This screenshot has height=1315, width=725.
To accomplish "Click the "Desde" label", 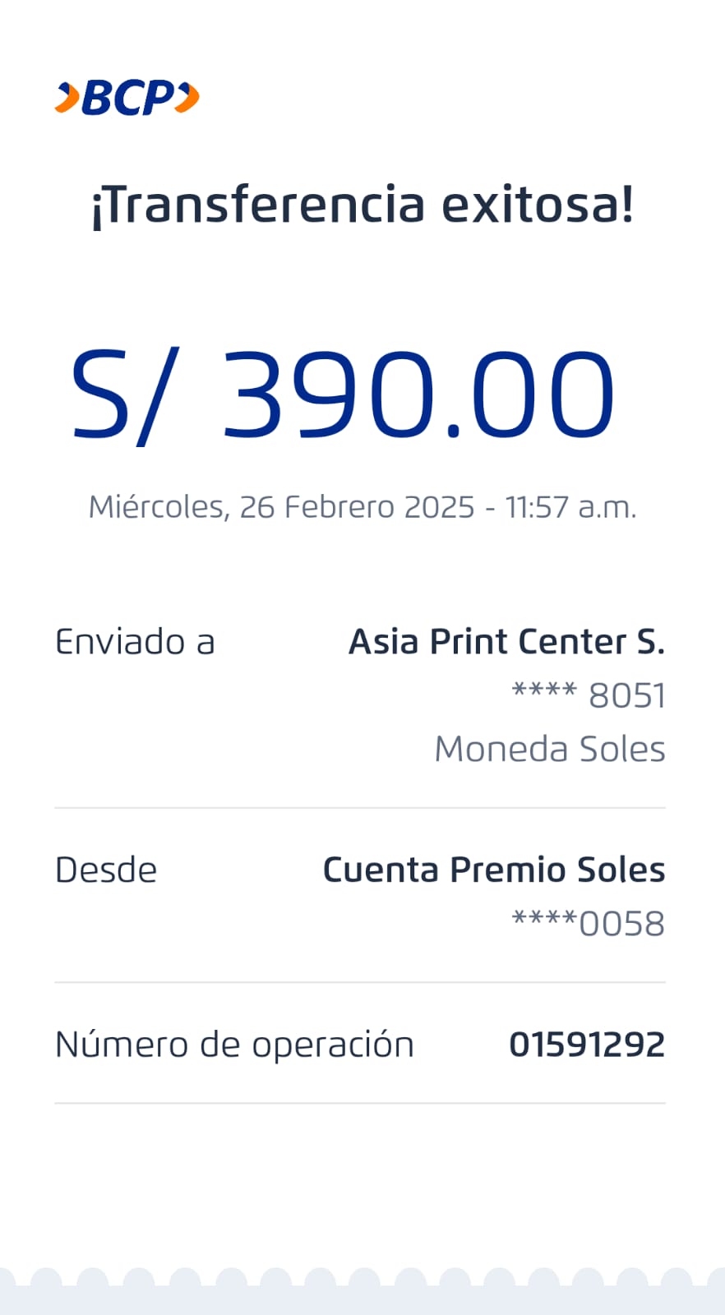I will point(106,870).
